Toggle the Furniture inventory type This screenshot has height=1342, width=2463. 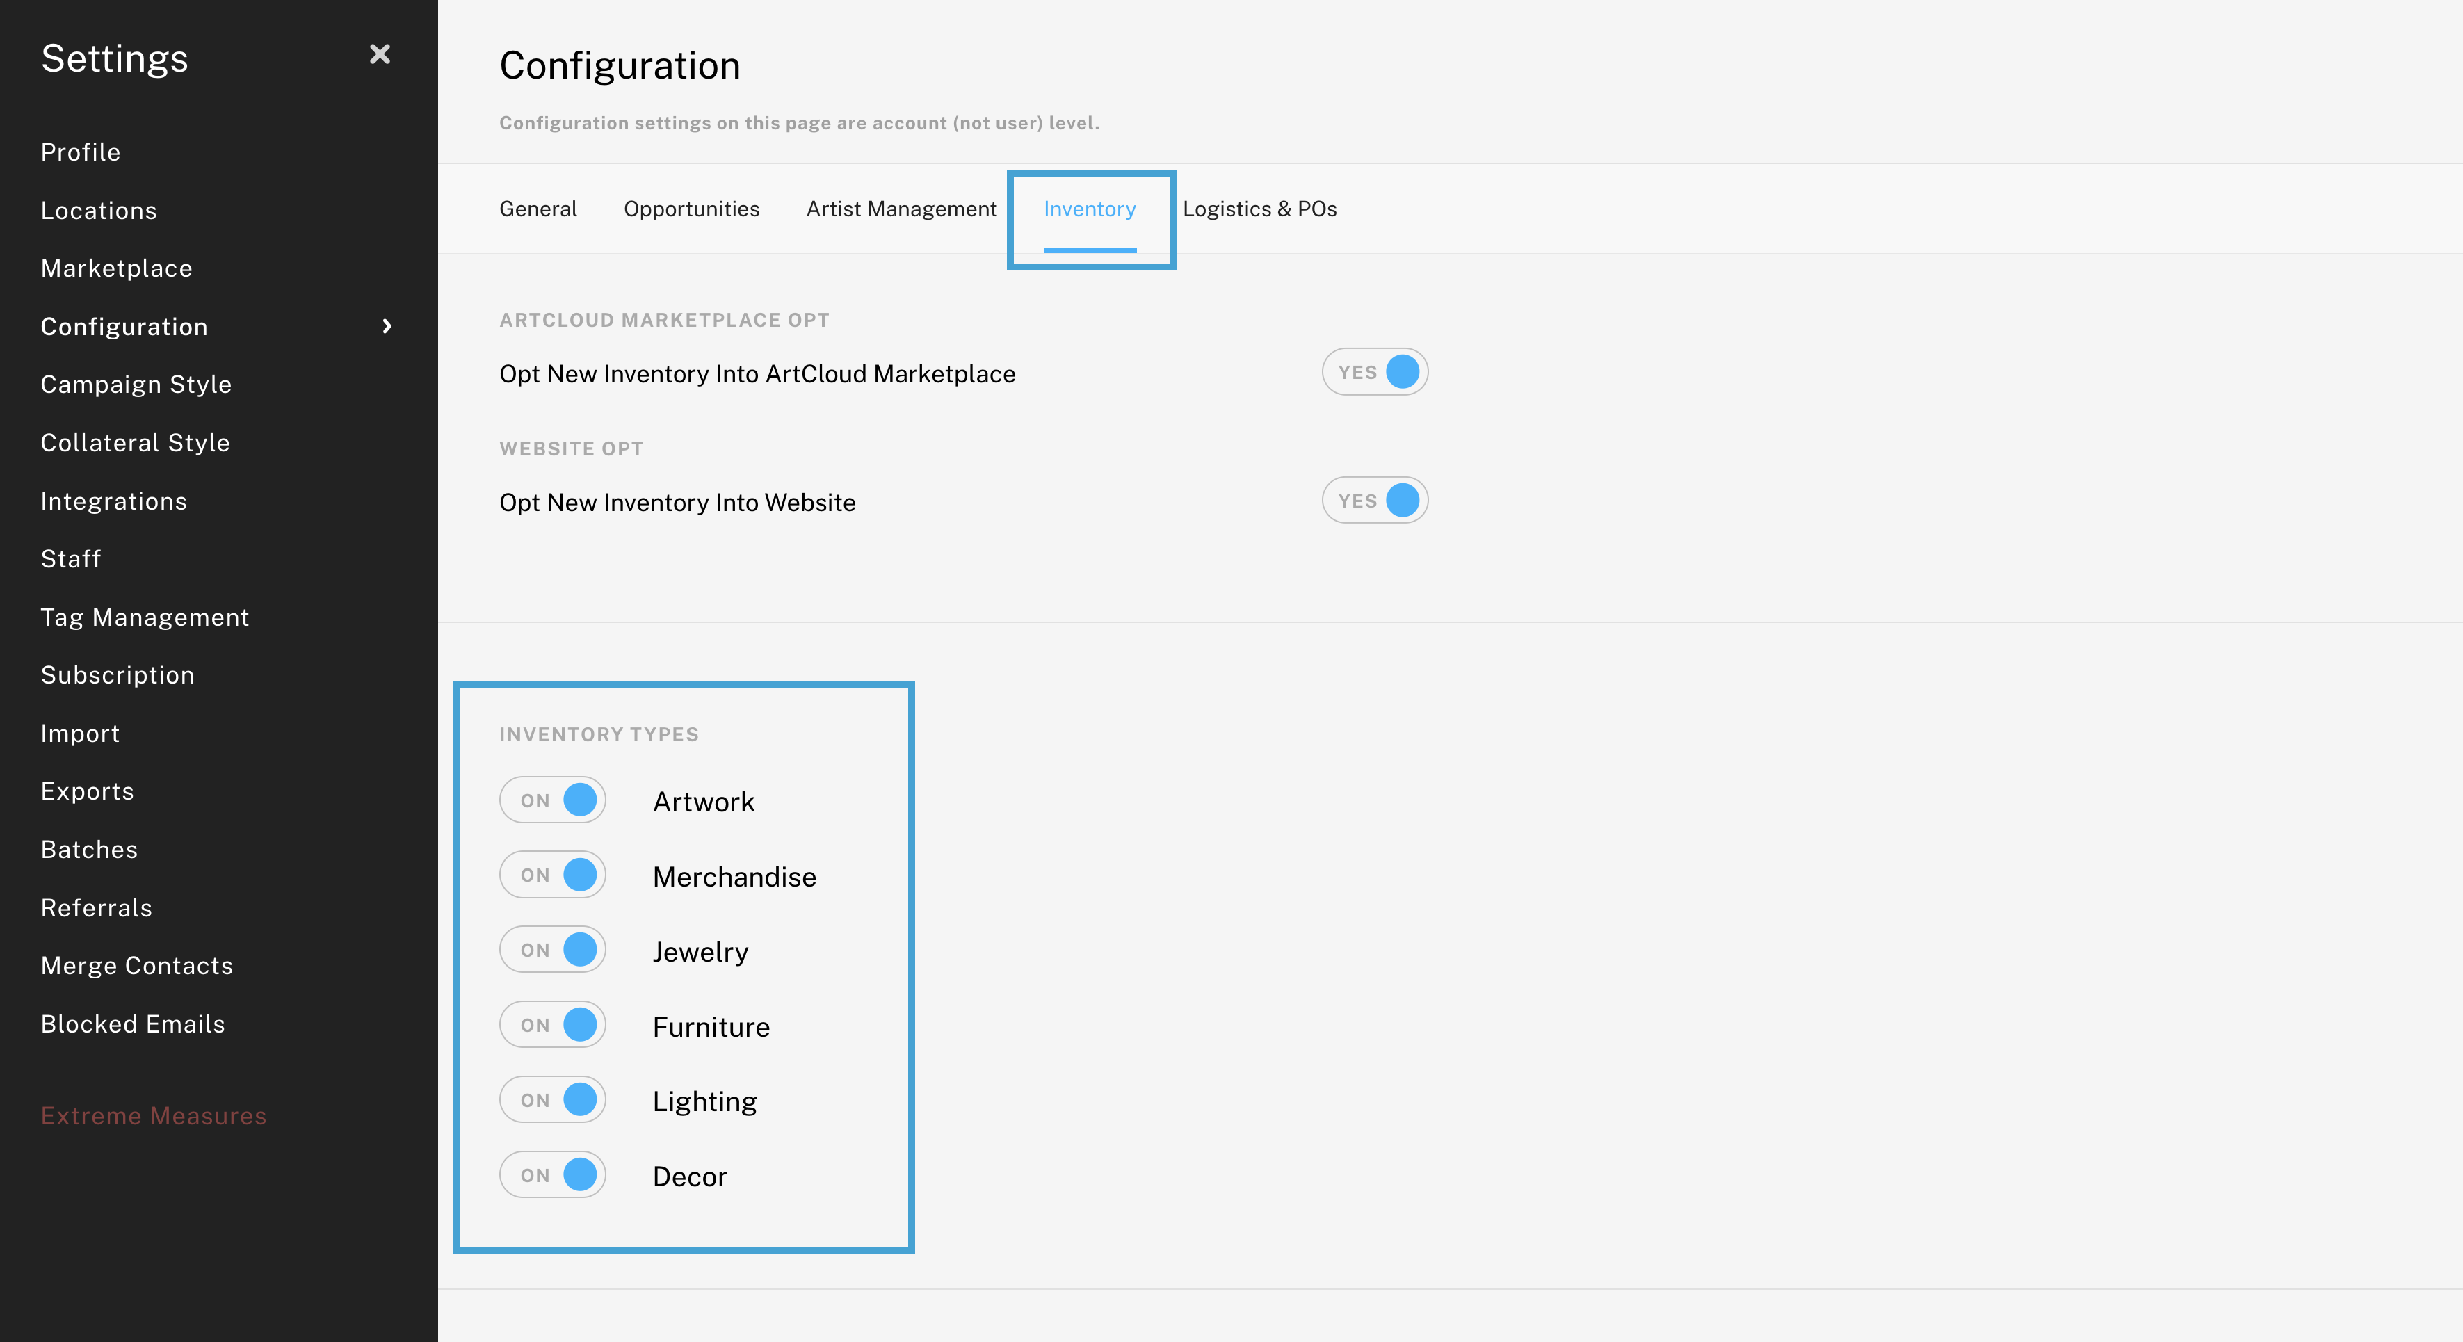tap(553, 1025)
